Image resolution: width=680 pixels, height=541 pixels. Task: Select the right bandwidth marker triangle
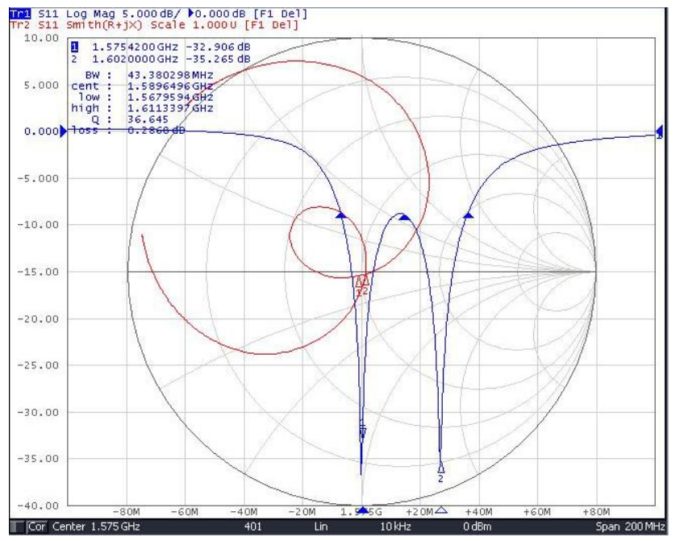pyautogui.click(x=469, y=216)
